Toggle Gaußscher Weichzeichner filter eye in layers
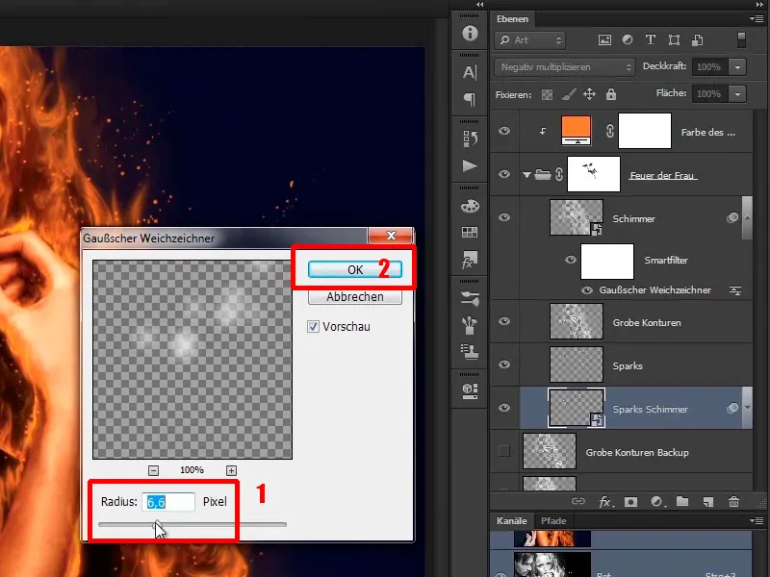The width and height of the screenshot is (770, 577). [x=587, y=290]
